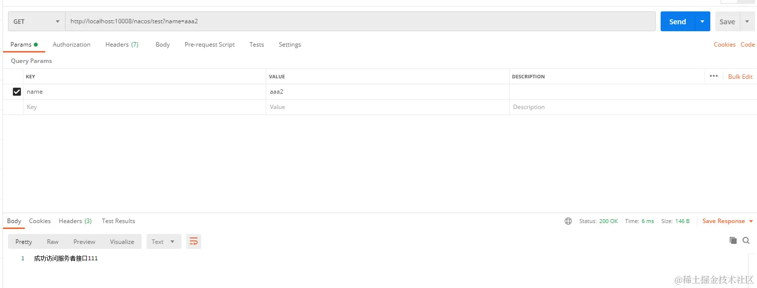Click the globe network info icon
757x288 pixels.
tap(568, 221)
